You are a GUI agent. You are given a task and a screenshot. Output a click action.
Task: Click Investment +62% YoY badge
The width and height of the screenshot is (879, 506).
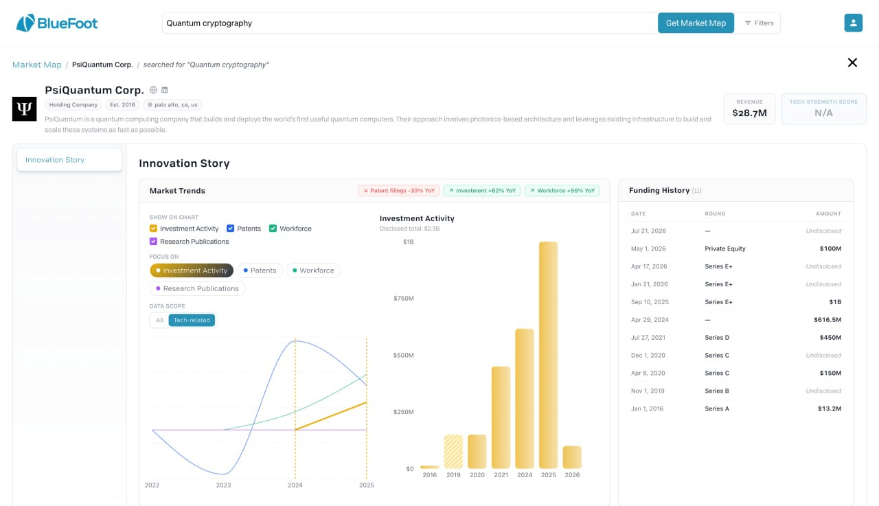coord(481,191)
